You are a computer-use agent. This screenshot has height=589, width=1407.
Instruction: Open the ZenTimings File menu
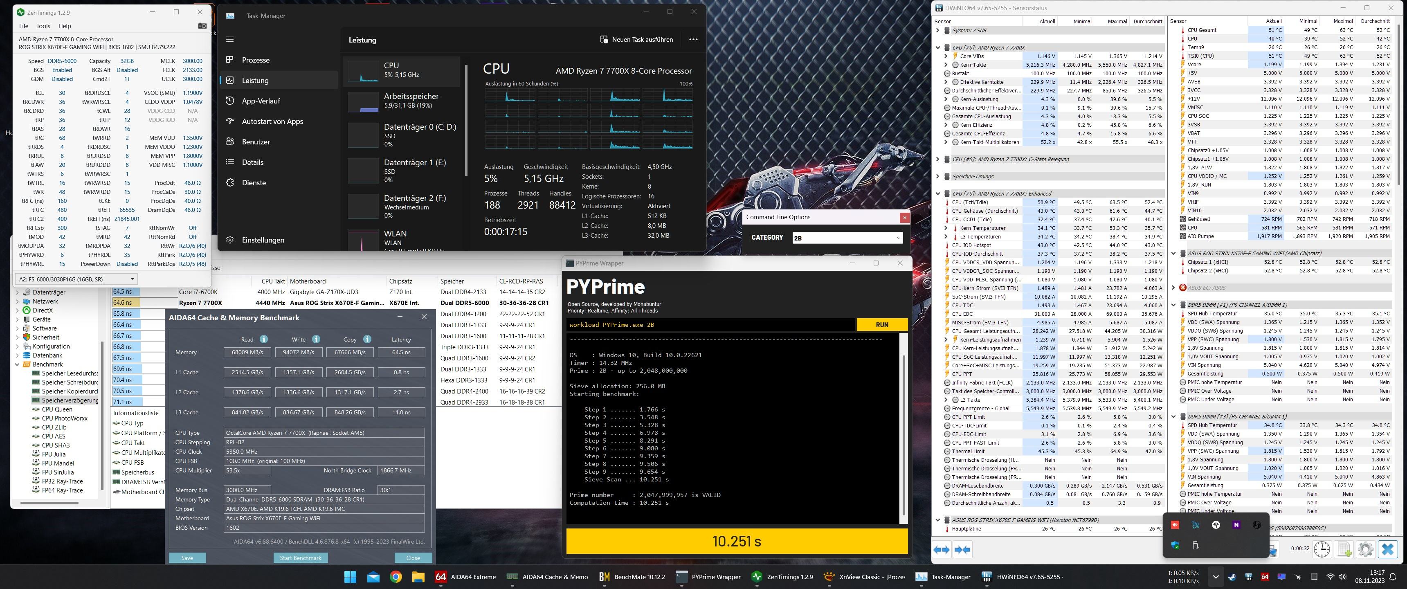coord(23,26)
